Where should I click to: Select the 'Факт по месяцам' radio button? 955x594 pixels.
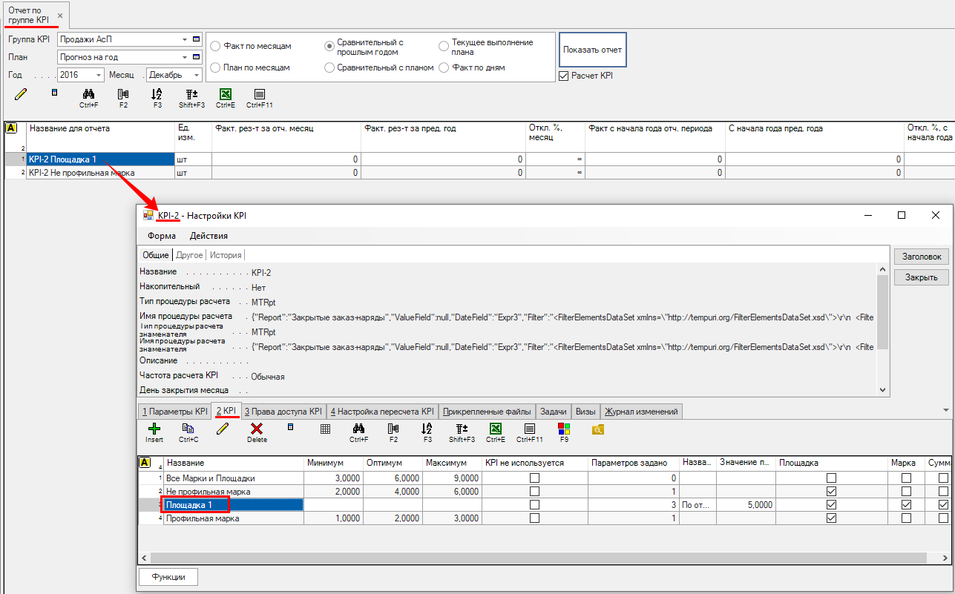coord(216,46)
